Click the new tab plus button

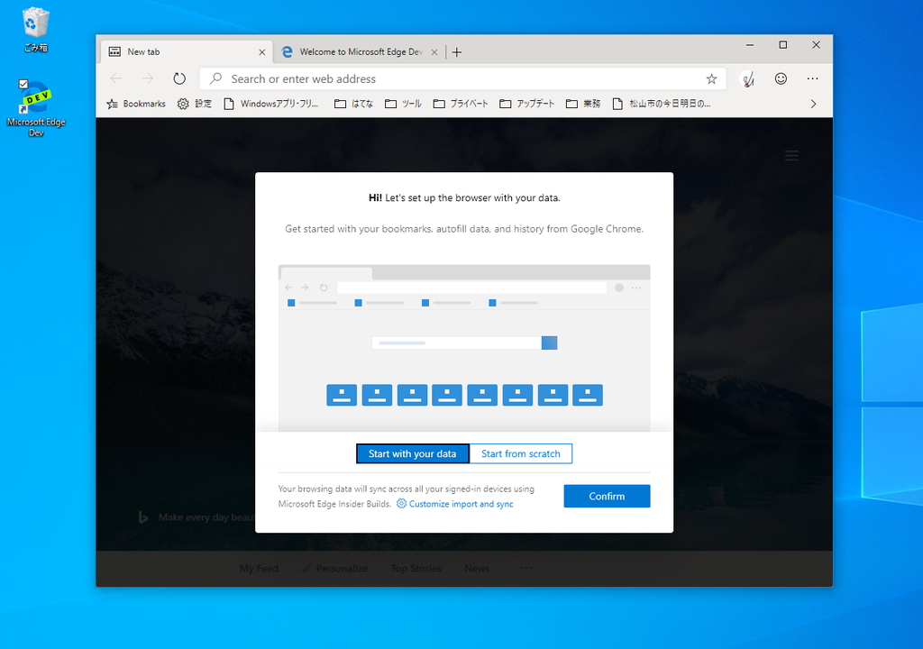pyautogui.click(x=456, y=51)
